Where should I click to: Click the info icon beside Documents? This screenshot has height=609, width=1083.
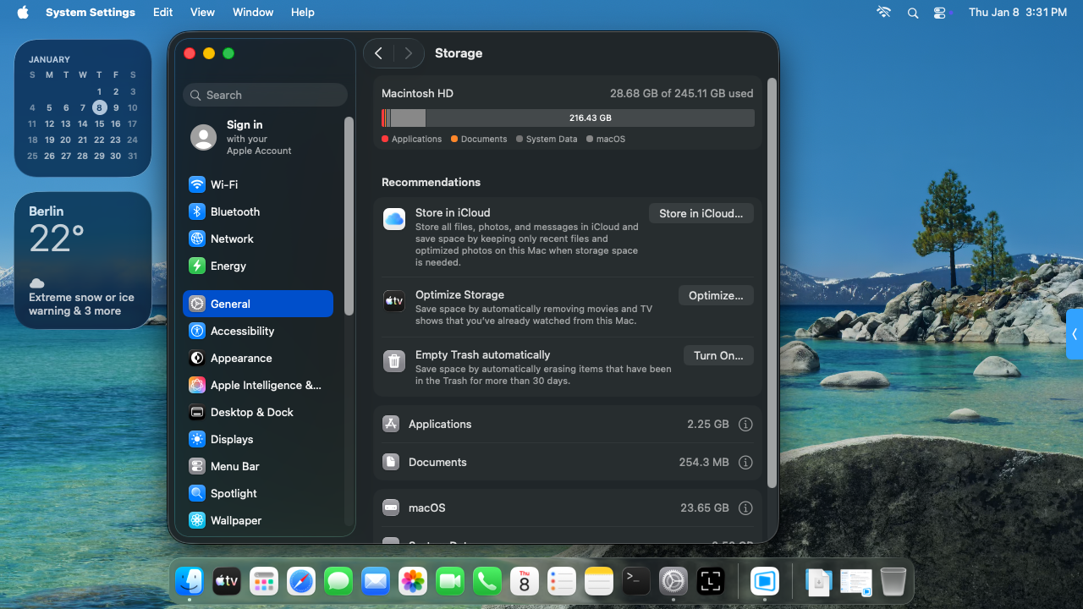click(745, 463)
